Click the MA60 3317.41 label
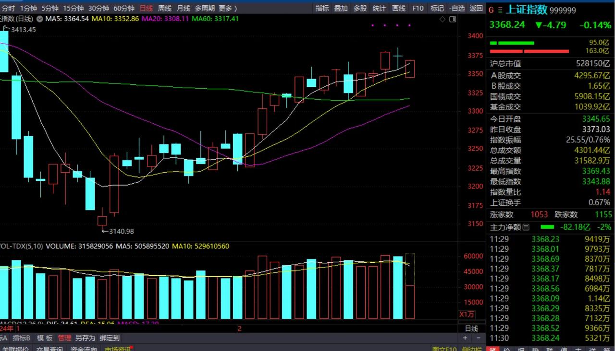 tap(216, 19)
